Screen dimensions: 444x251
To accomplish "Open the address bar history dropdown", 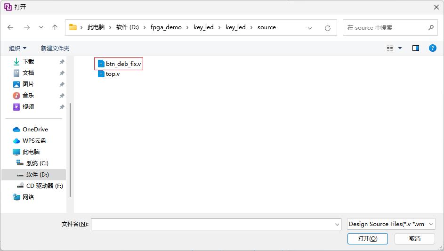I will coord(310,28).
